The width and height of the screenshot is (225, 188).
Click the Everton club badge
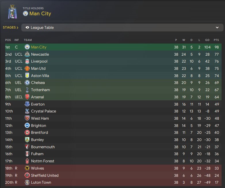[x=27, y=104]
